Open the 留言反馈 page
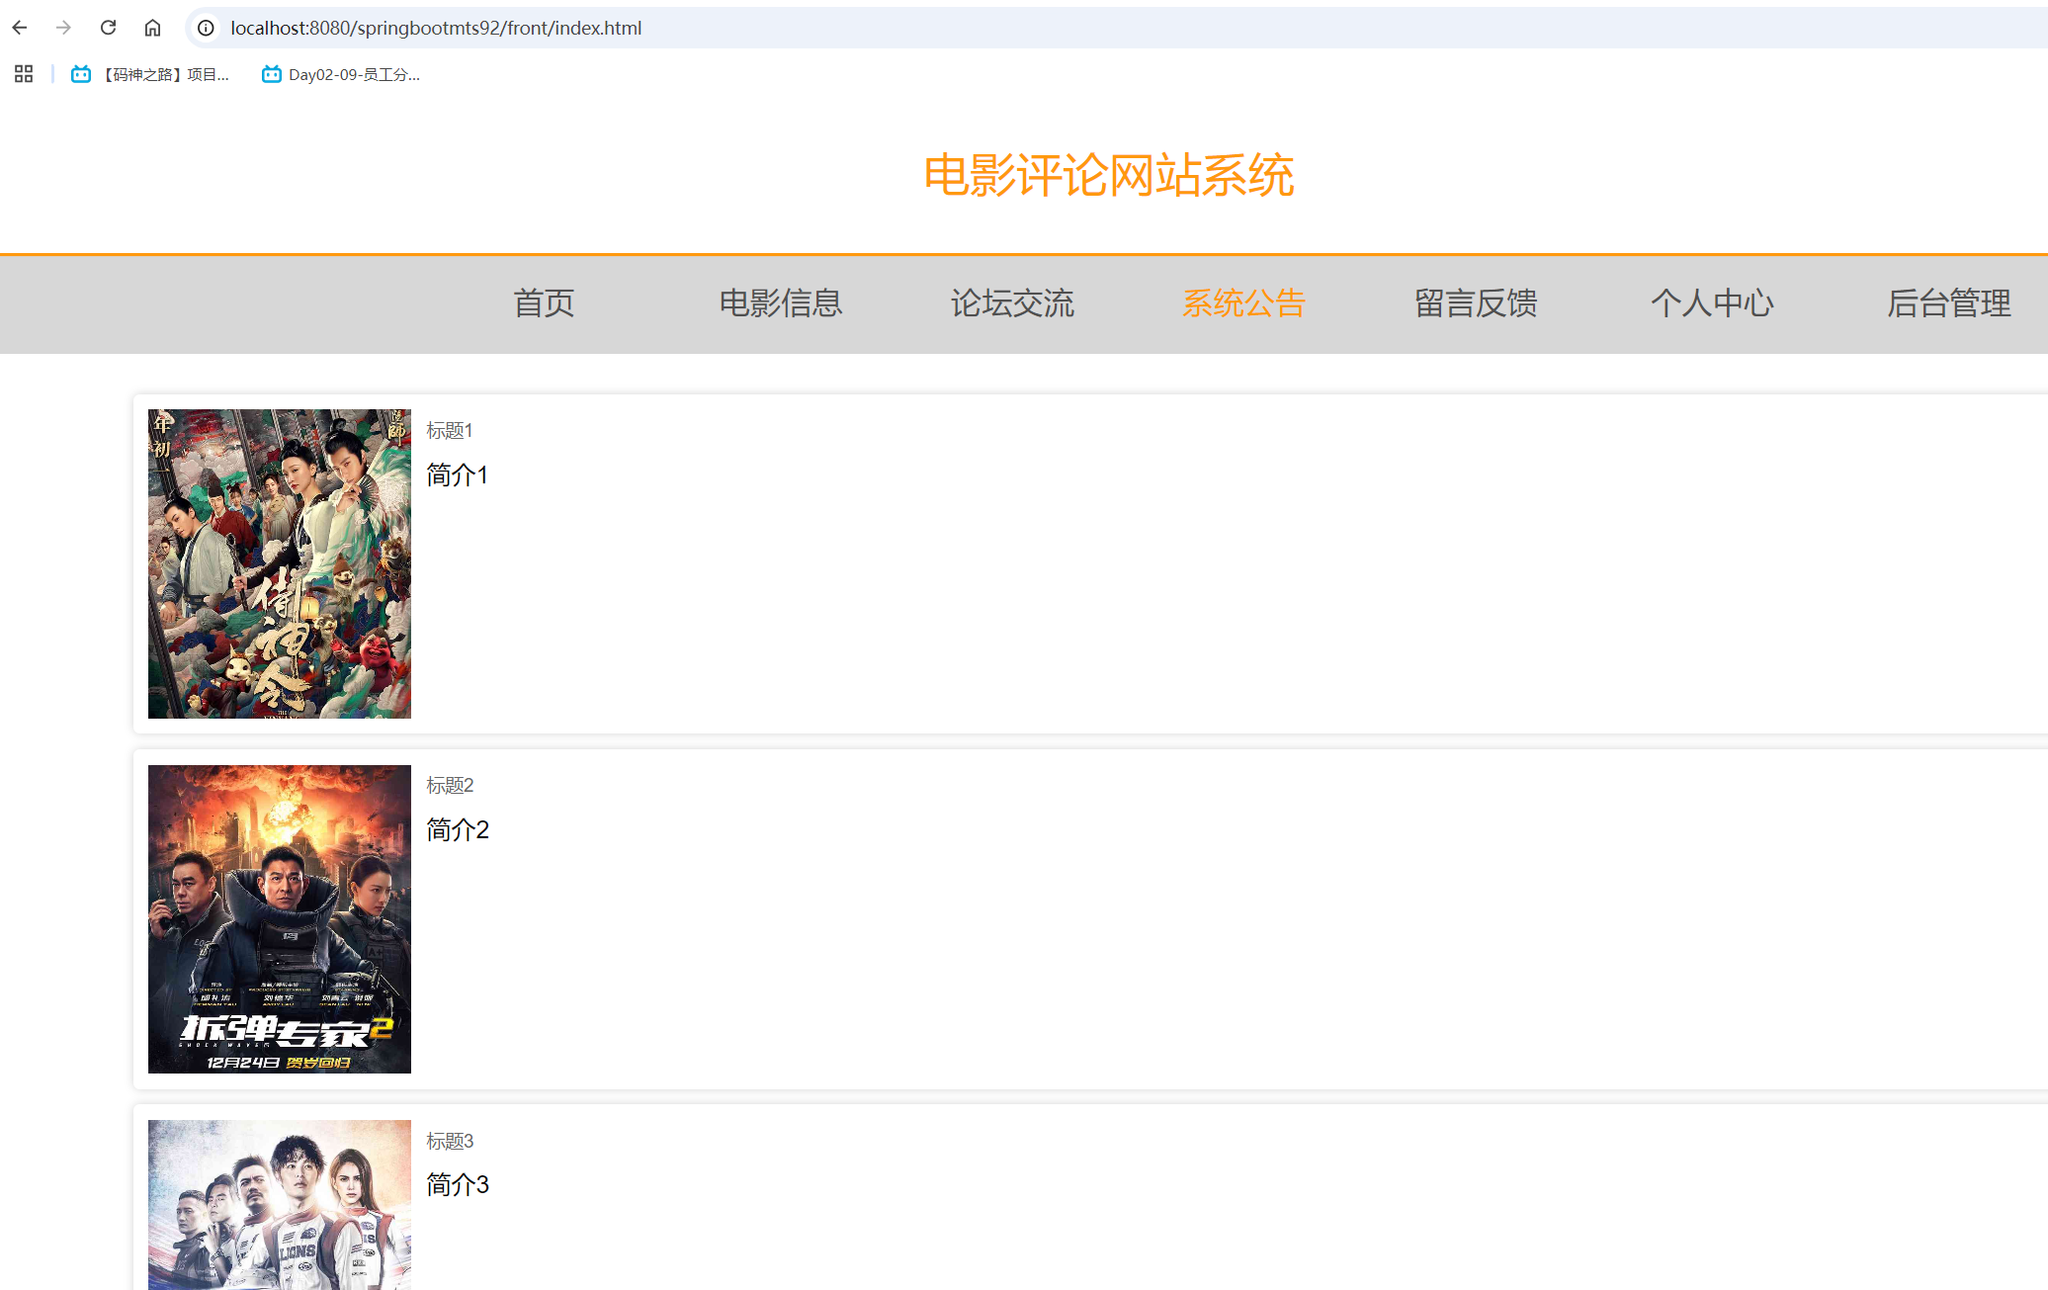The height and width of the screenshot is (1290, 2048). coord(1475,303)
